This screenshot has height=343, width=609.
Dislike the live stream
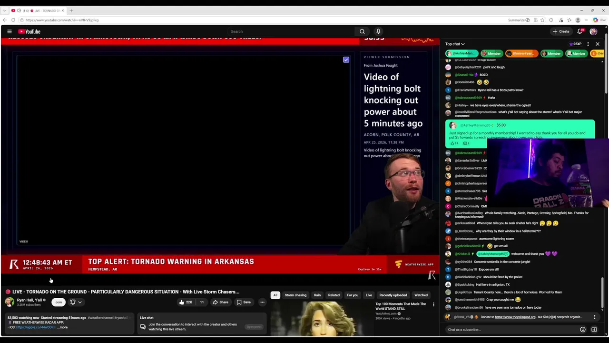[x=202, y=302]
